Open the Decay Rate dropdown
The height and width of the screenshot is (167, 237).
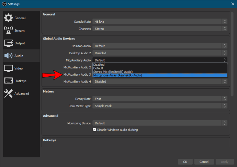coord(160,99)
